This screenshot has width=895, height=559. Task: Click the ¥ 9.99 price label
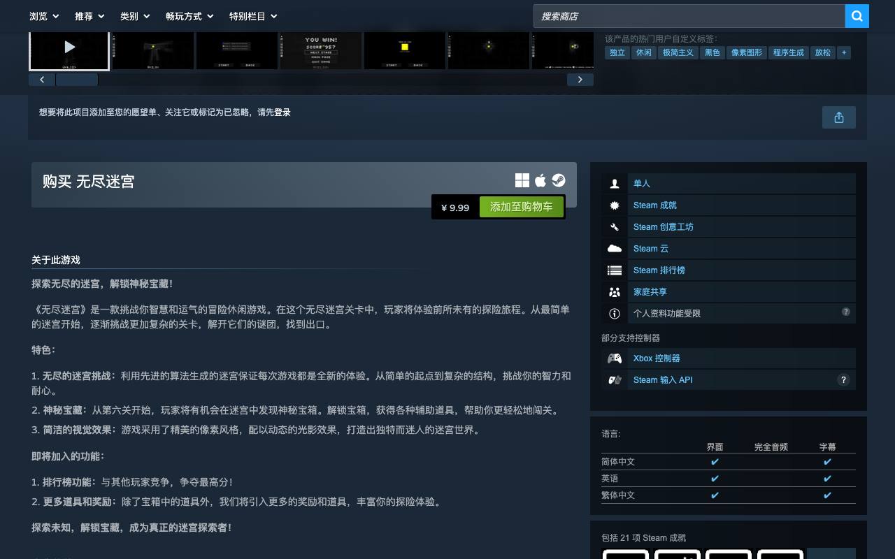455,208
